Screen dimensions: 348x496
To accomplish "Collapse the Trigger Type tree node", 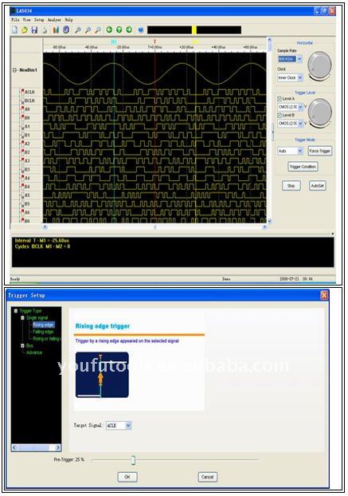I will 16,311.
